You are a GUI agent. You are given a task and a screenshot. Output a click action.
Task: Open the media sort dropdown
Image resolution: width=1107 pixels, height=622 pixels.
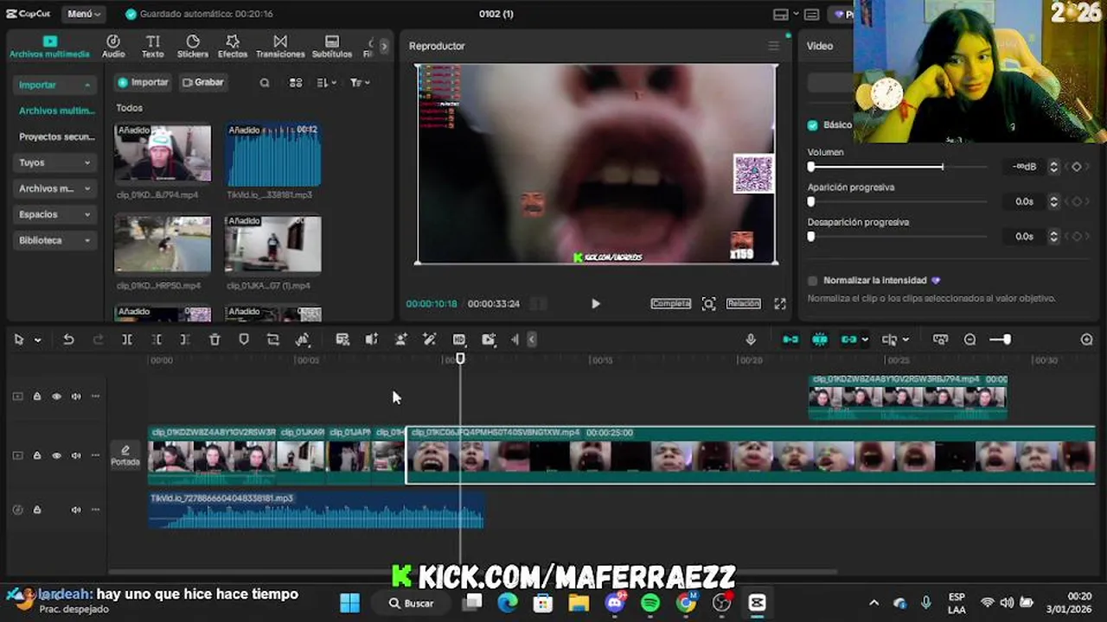tap(326, 83)
